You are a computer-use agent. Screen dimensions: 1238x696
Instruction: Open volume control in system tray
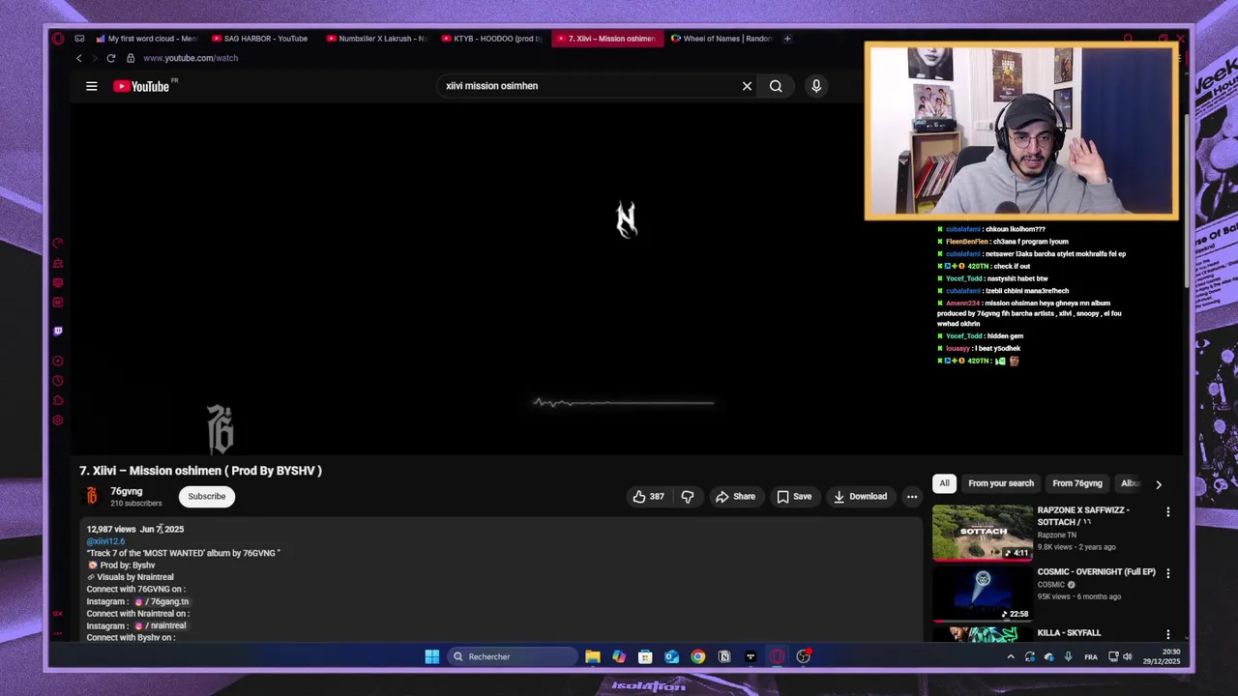click(1127, 656)
